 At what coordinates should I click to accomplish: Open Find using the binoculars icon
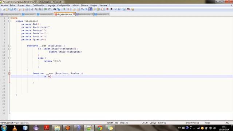coord(55,9)
